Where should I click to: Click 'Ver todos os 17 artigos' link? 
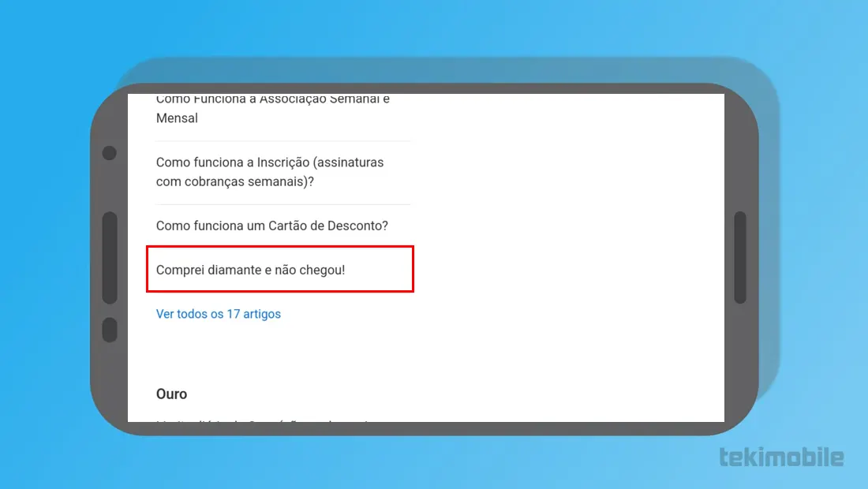click(x=218, y=314)
